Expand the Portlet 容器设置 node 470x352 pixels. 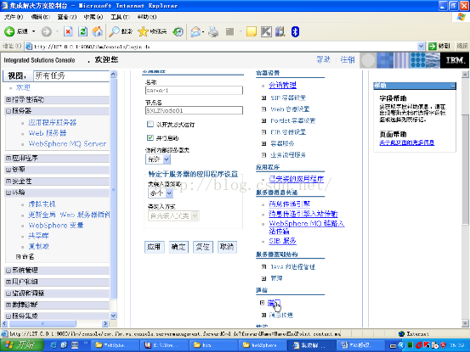(x=263, y=120)
